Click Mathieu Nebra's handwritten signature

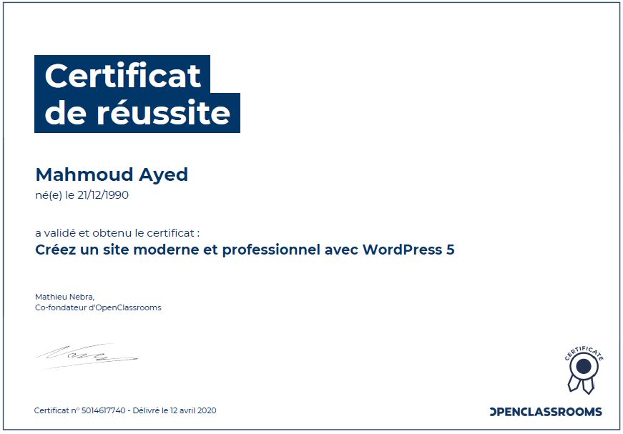pos(87,356)
